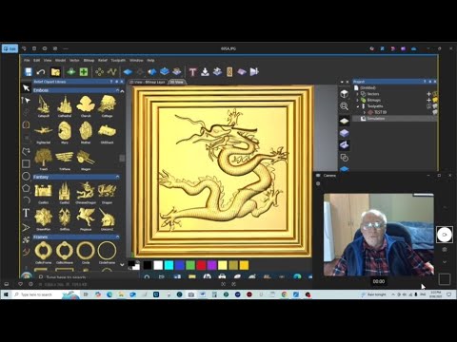This screenshot has width=457, height=342.
Task: Click the Undo arrow in the toolbar
Action: click(x=41, y=72)
